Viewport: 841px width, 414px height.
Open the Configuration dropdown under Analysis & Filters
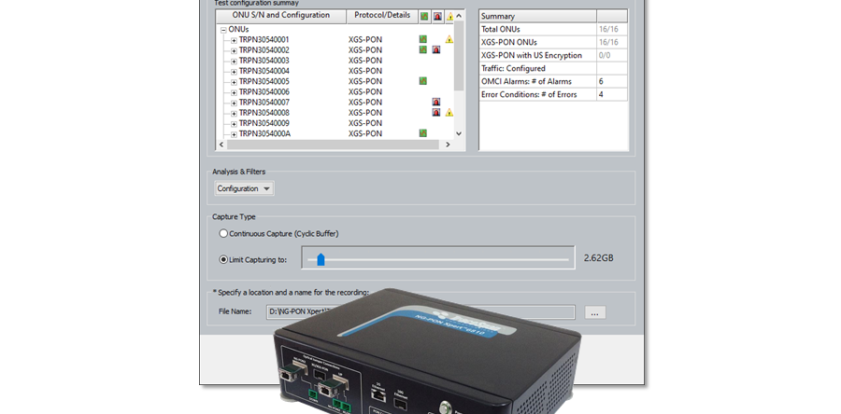point(244,188)
